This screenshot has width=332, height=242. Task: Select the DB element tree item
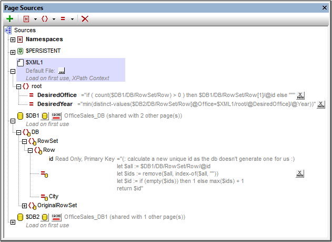[x=35, y=132]
